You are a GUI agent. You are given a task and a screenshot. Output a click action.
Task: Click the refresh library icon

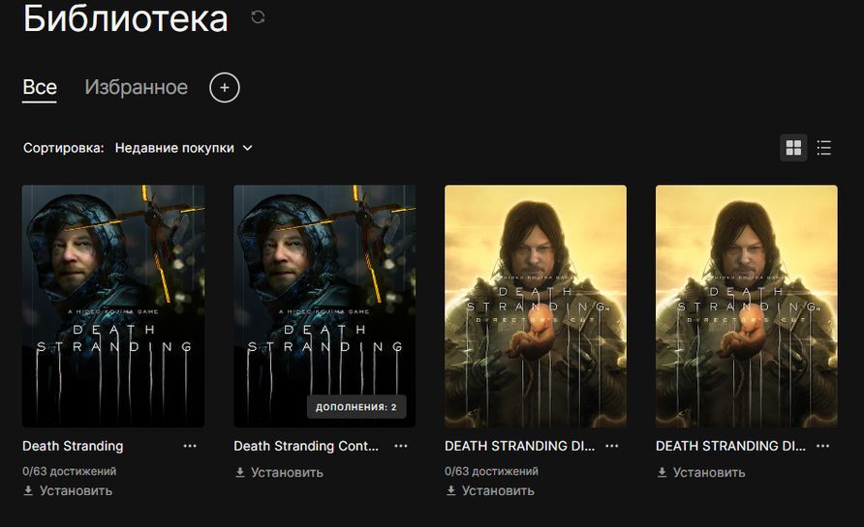[x=258, y=16]
